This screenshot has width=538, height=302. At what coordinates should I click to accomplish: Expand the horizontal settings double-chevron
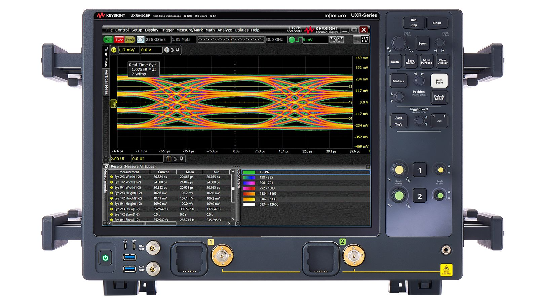coord(176,159)
